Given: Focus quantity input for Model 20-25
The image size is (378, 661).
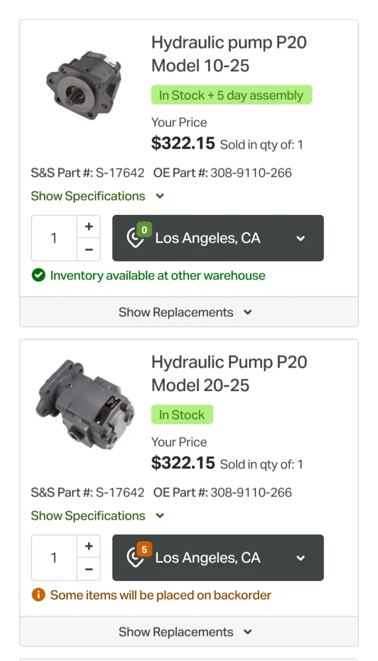Looking at the screenshot, I should point(55,558).
